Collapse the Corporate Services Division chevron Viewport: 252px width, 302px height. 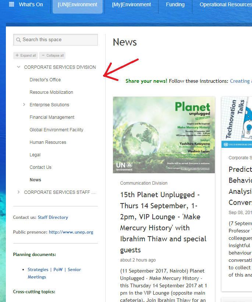(18, 67)
